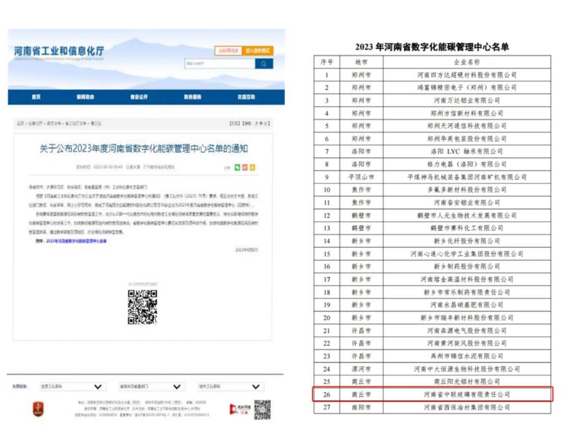582x447 pixels.
Task: Click the QR code in the article body
Action: [x=142, y=307]
